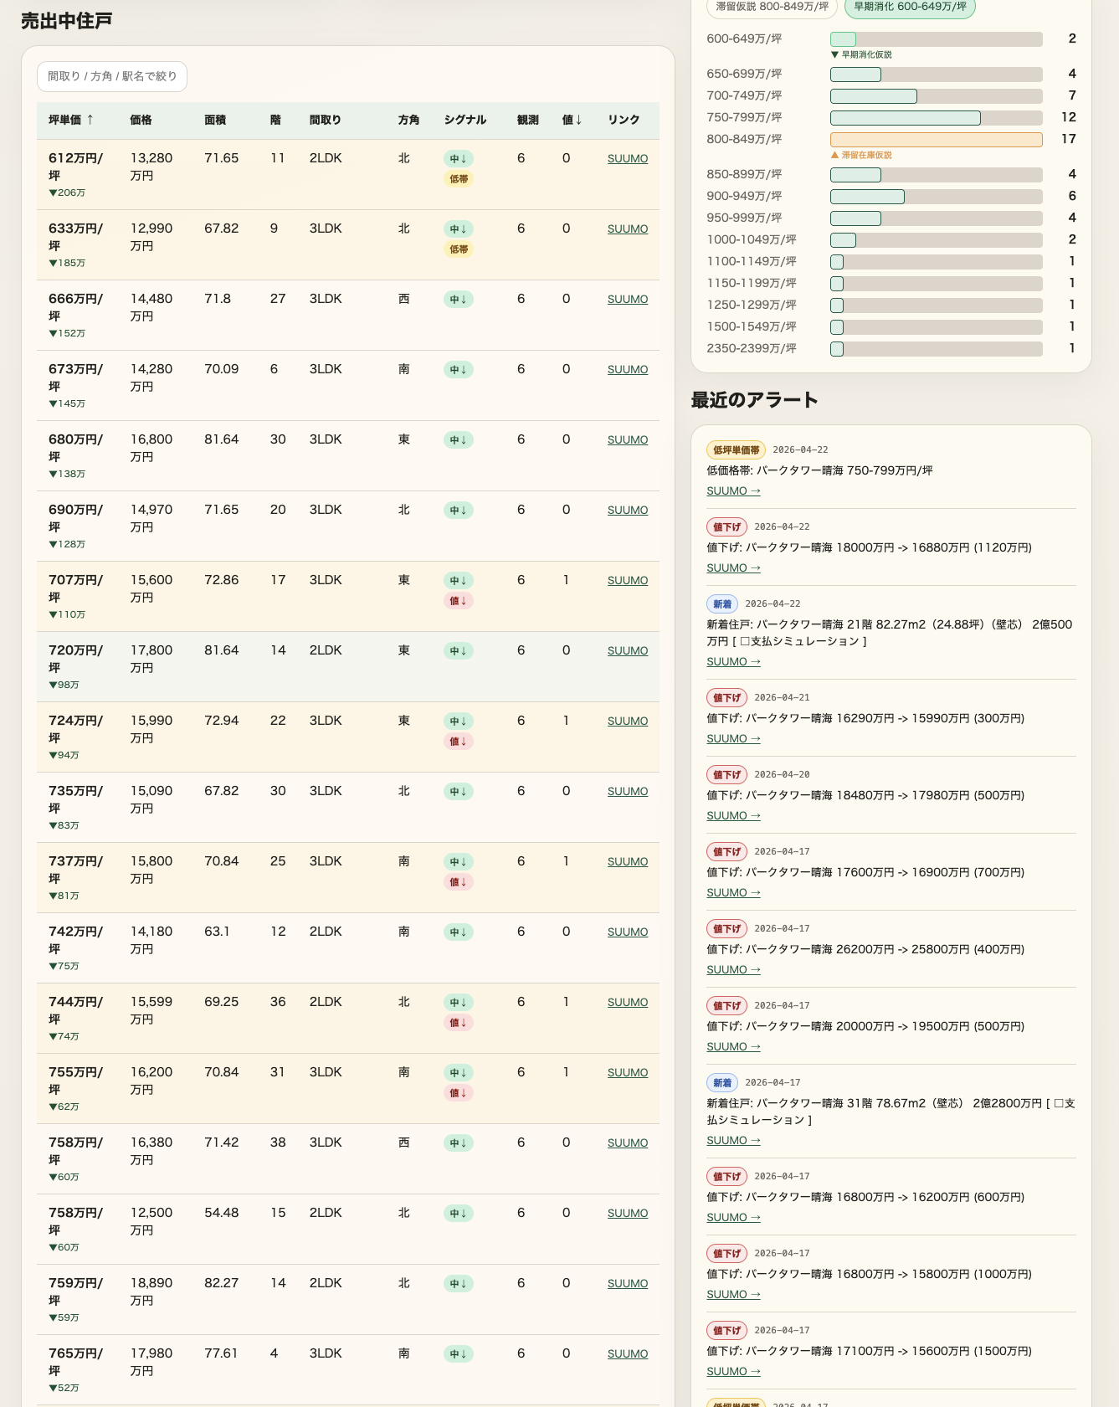The height and width of the screenshot is (1407, 1119).
Task: Sort the table by 坪単価 column
Action: click(x=71, y=120)
